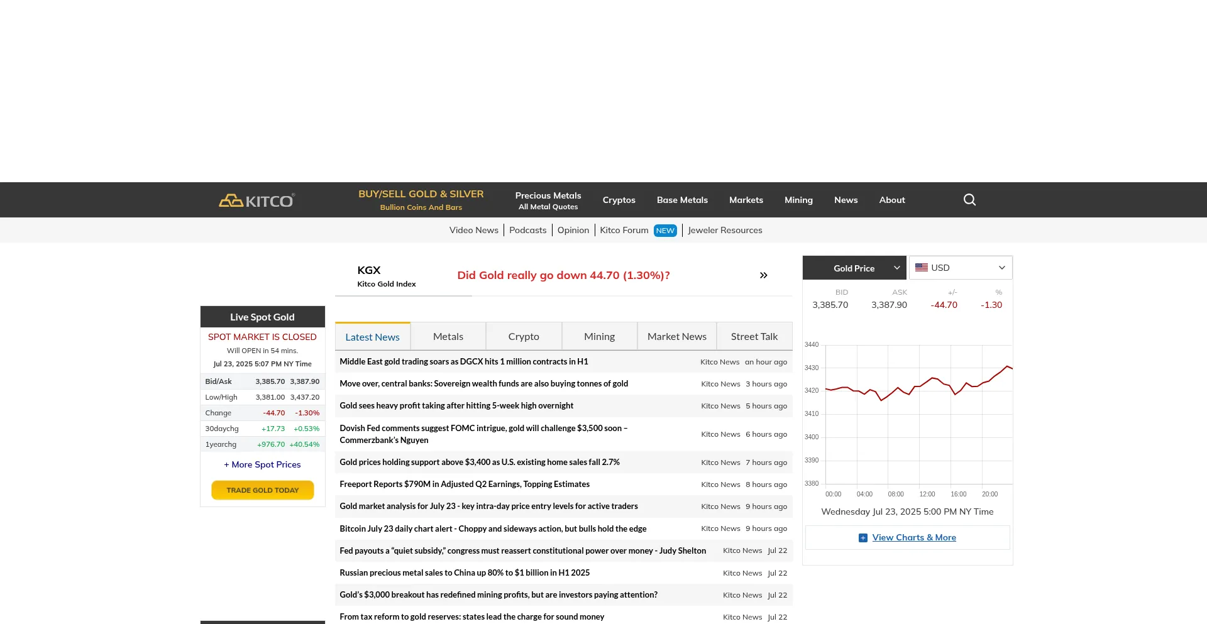Switch to the Crypto tab
Image resolution: width=1207 pixels, height=624 pixels.
pyautogui.click(x=524, y=337)
